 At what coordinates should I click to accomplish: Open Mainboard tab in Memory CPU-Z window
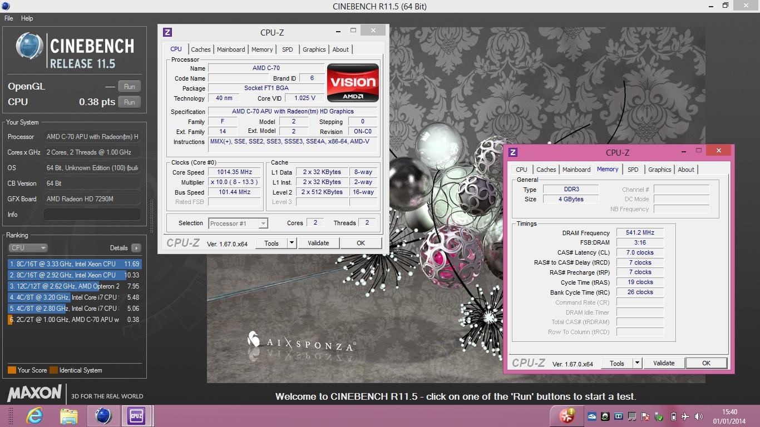click(x=576, y=170)
